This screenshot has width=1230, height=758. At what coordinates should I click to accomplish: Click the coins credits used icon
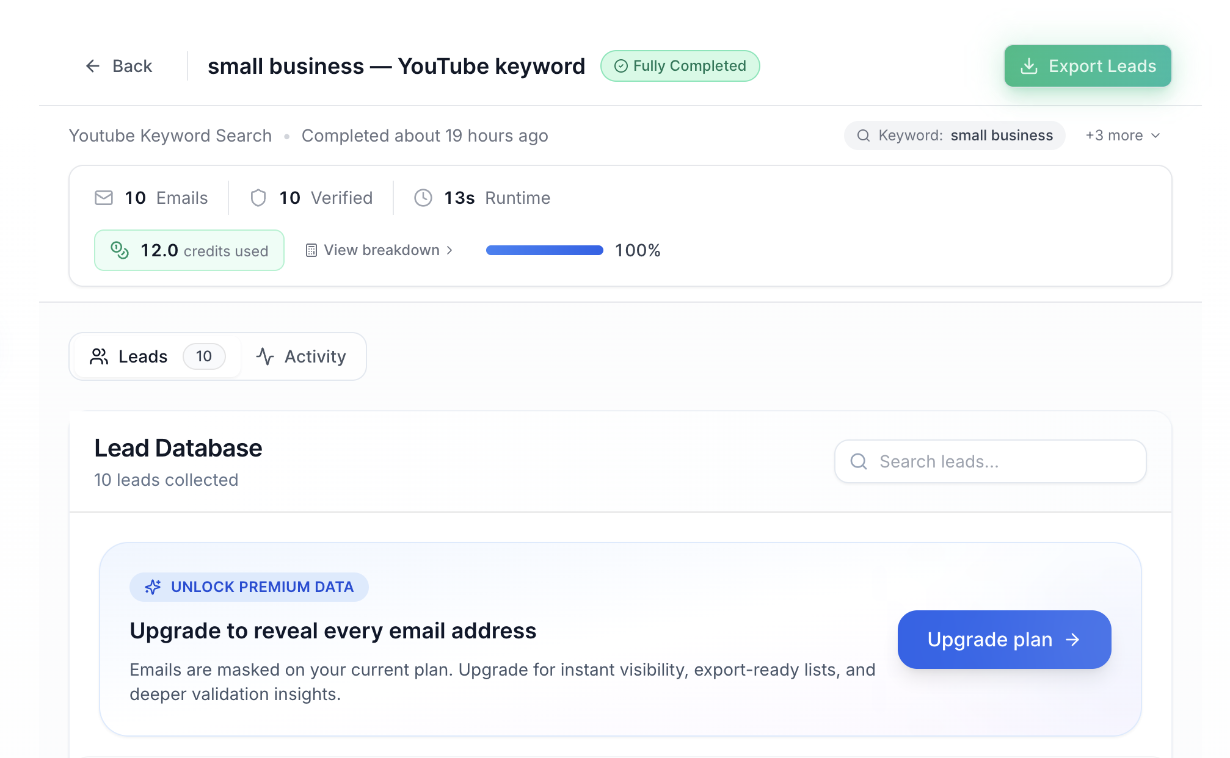[120, 250]
